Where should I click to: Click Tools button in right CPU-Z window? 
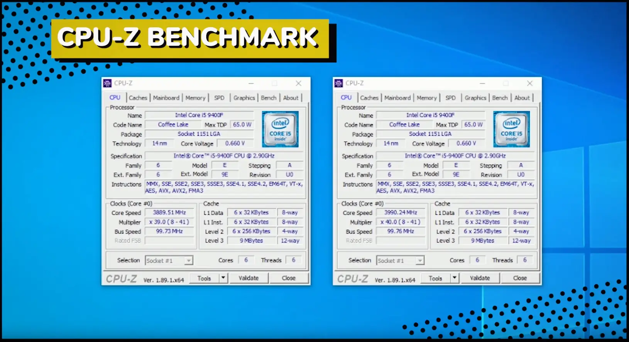click(435, 278)
